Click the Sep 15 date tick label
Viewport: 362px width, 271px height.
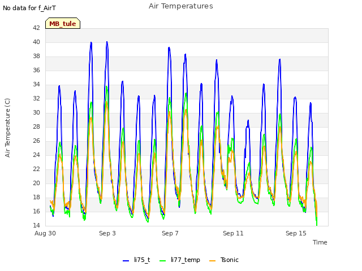[296, 233]
